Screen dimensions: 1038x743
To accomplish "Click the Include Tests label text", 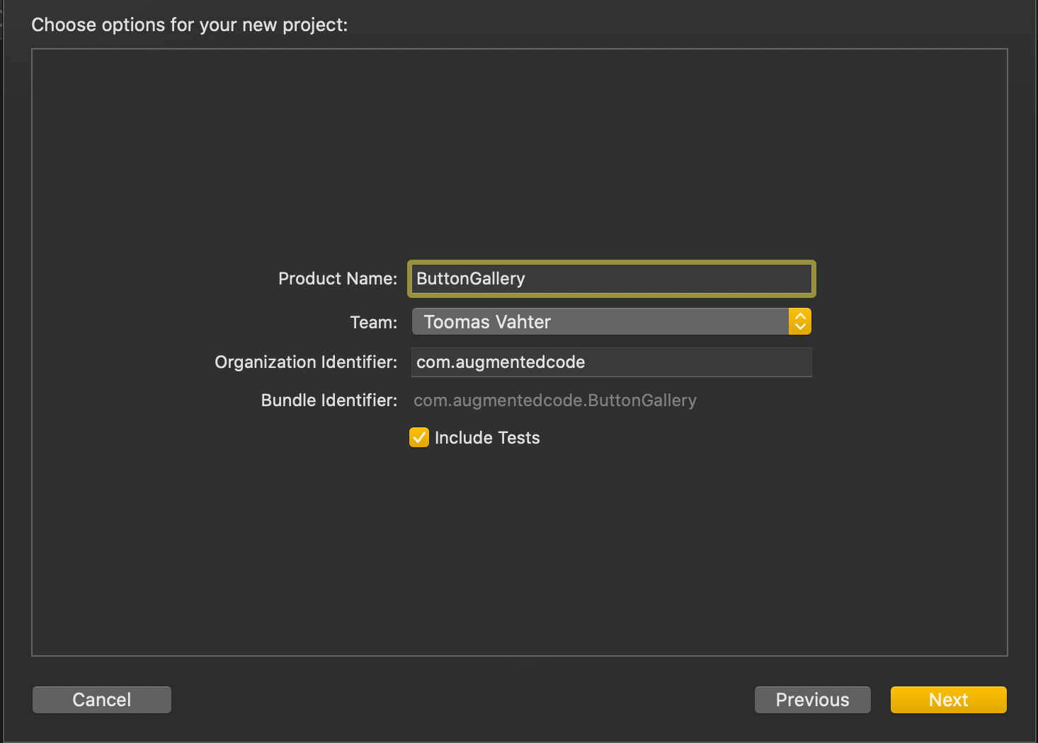I will point(487,438).
